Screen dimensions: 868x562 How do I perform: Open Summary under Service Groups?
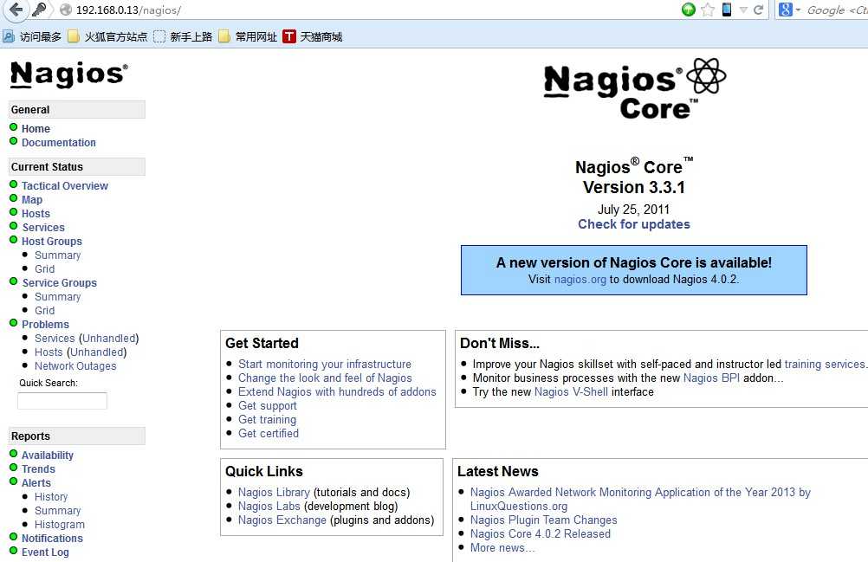(x=57, y=296)
